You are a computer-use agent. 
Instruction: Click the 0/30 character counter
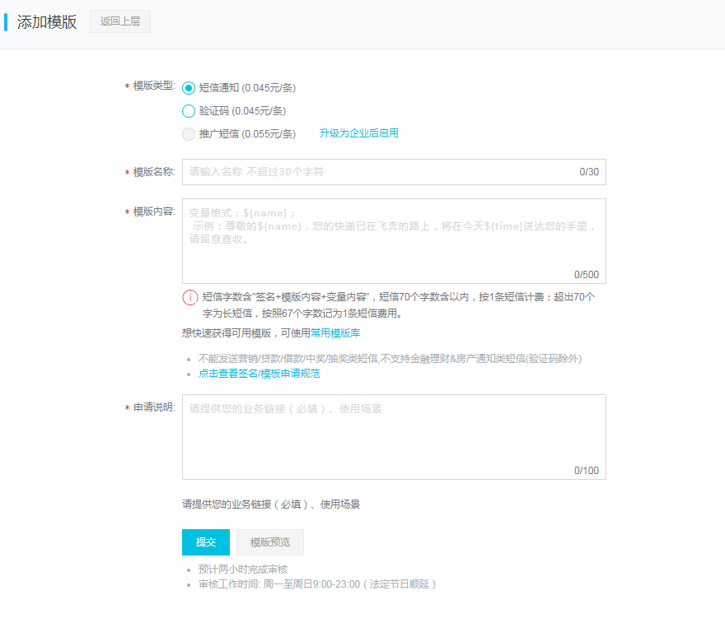pos(589,172)
